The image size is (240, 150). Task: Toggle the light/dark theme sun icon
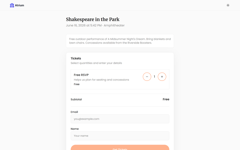[228, 5]
